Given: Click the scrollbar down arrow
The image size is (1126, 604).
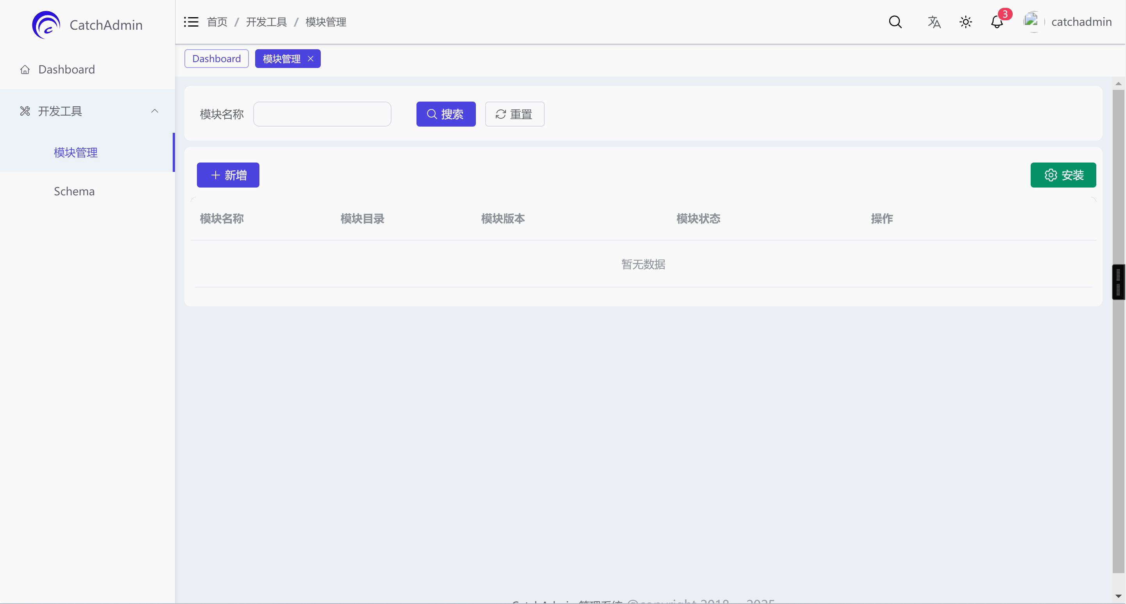Looking at the screenshot, I should (x=1118, y=596).
